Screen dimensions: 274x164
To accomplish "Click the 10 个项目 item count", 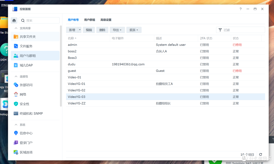I will click(x=247, y=154).
